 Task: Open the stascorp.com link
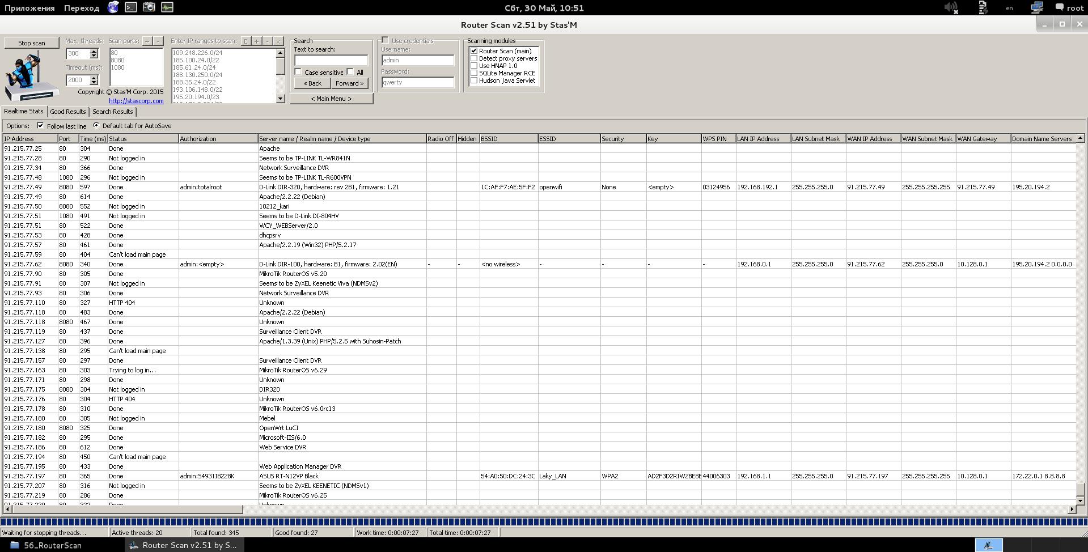coord(136,101)
